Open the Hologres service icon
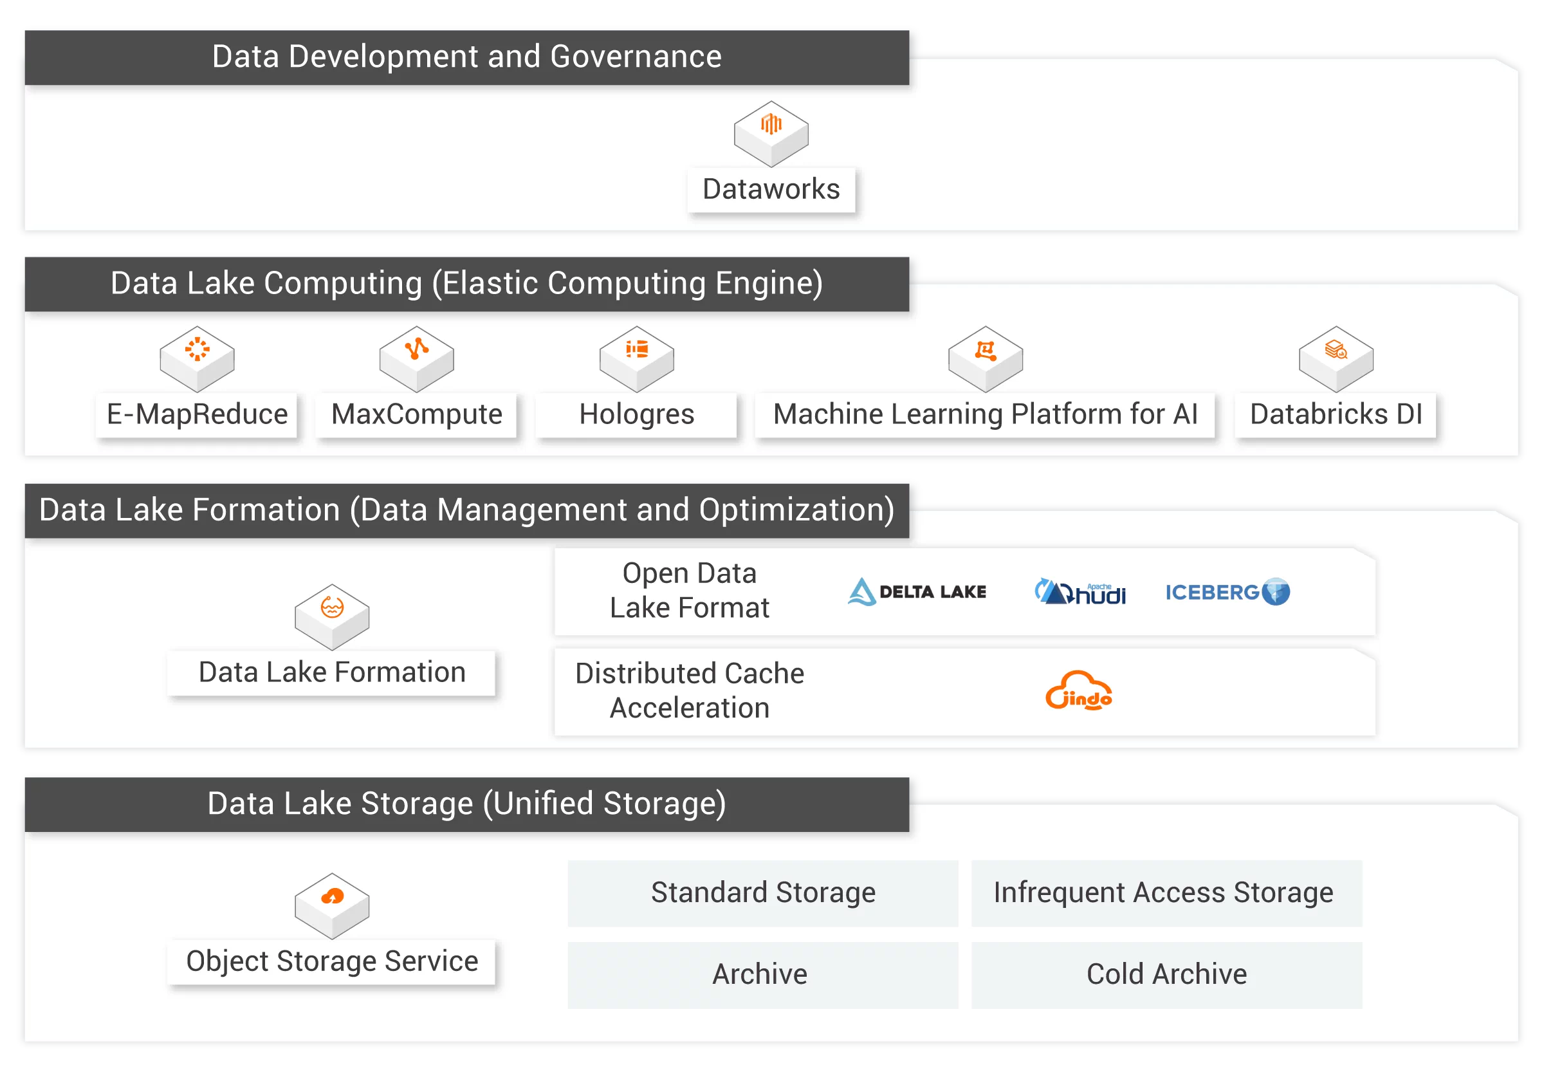 pyautogui.click(x=636, y=358)
